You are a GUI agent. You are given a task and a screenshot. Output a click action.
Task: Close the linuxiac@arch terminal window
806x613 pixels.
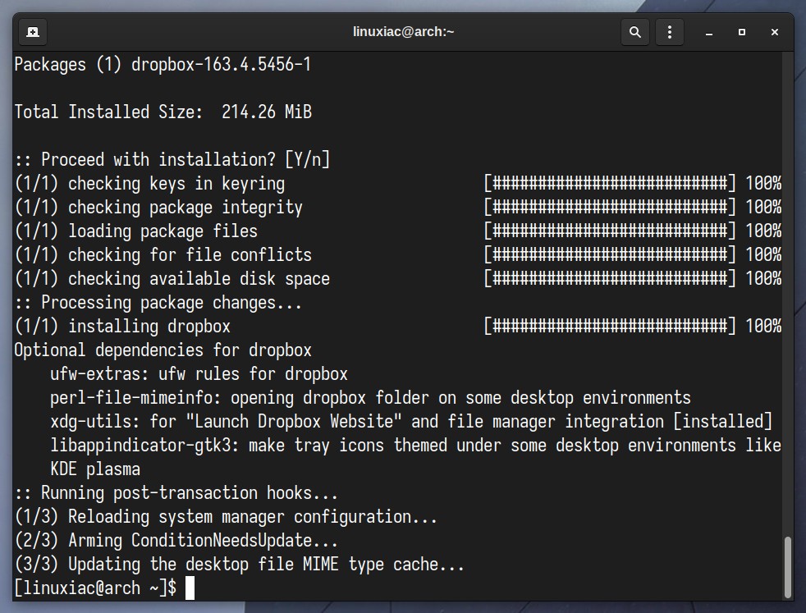pos(775,32)
